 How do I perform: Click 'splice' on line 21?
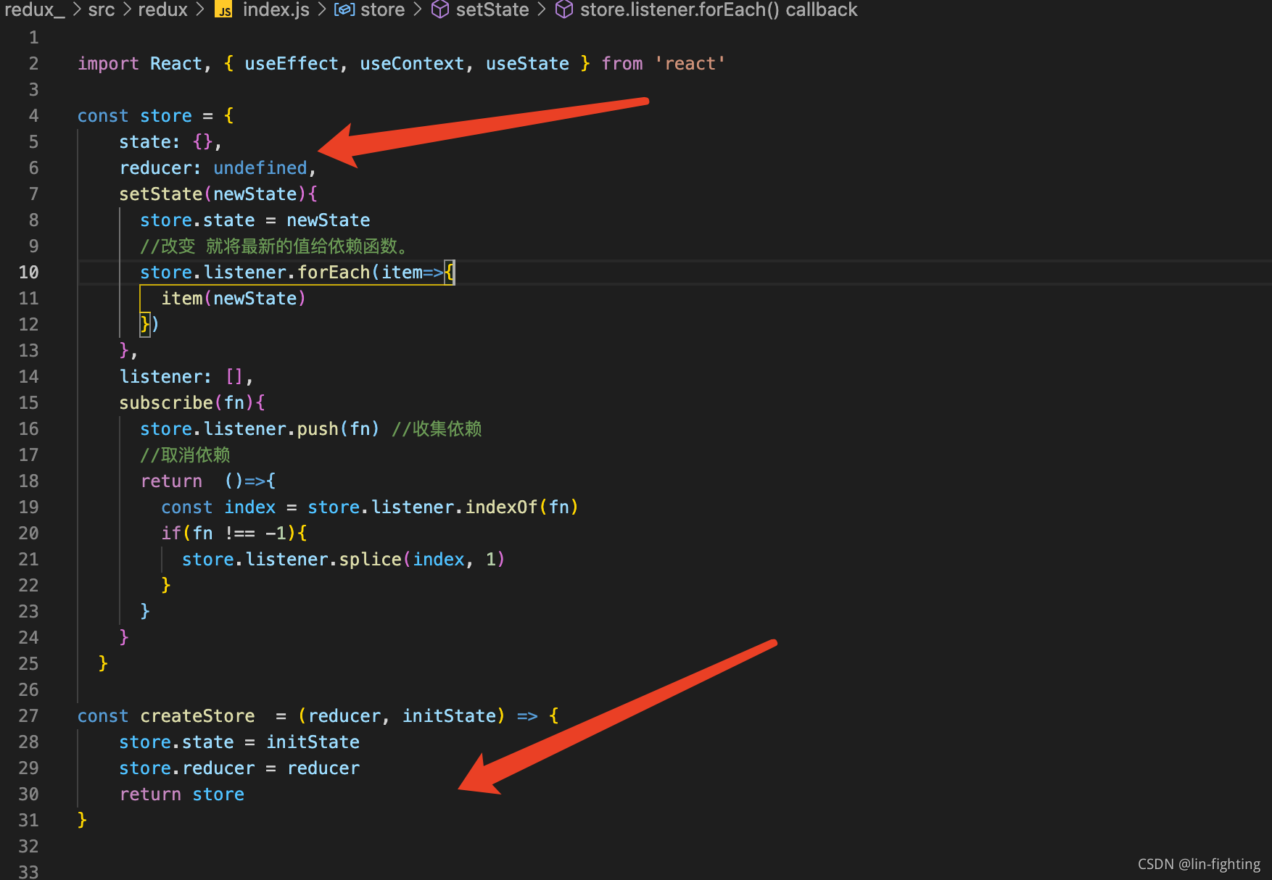(x=370, y=560)
